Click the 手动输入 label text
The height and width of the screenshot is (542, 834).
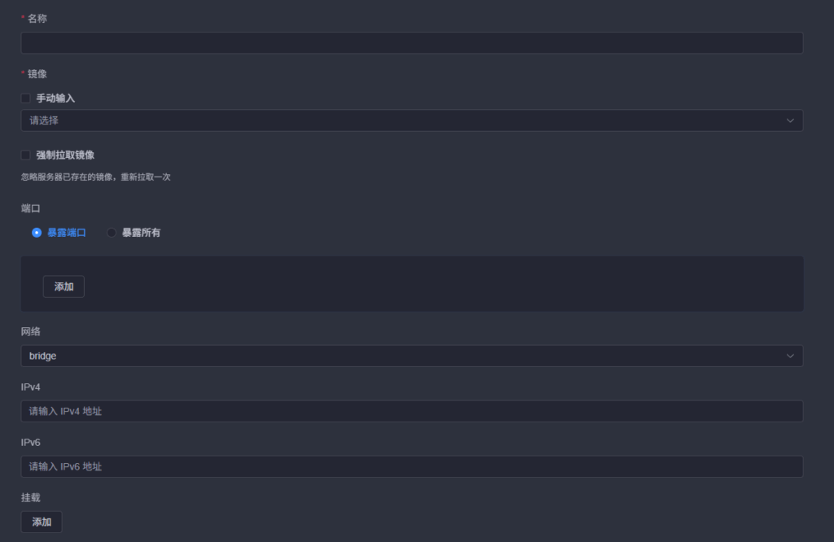coord(55,98)
